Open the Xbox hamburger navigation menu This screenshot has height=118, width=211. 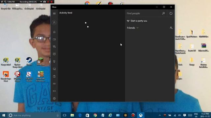tap(54, 13)
